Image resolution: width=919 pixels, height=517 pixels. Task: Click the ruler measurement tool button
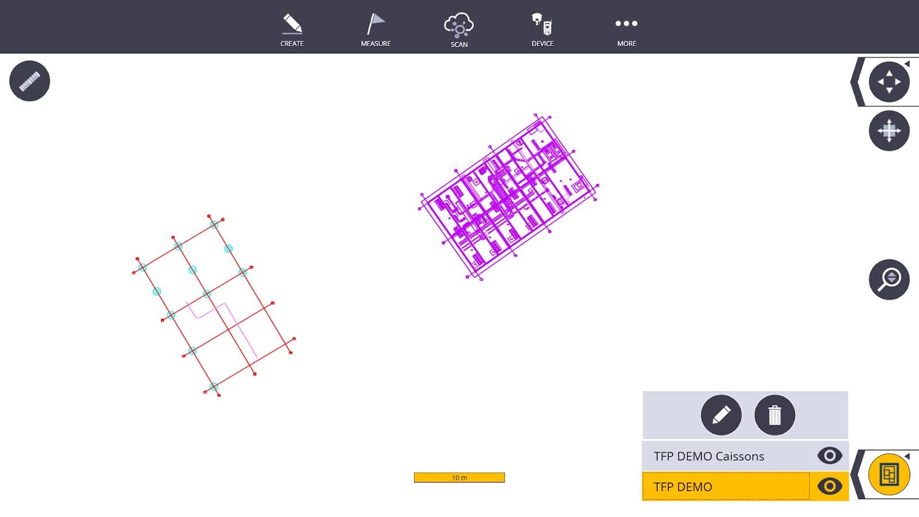point(30,81)
